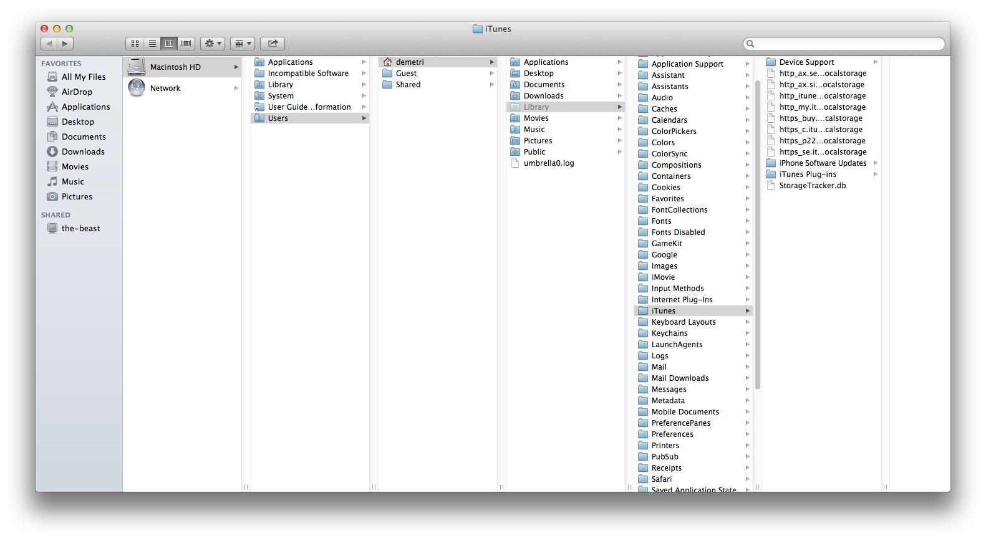Screen dimensions: 986x541
Task: Expand Keychains folder arrow
Action: (x=748, y=333)
